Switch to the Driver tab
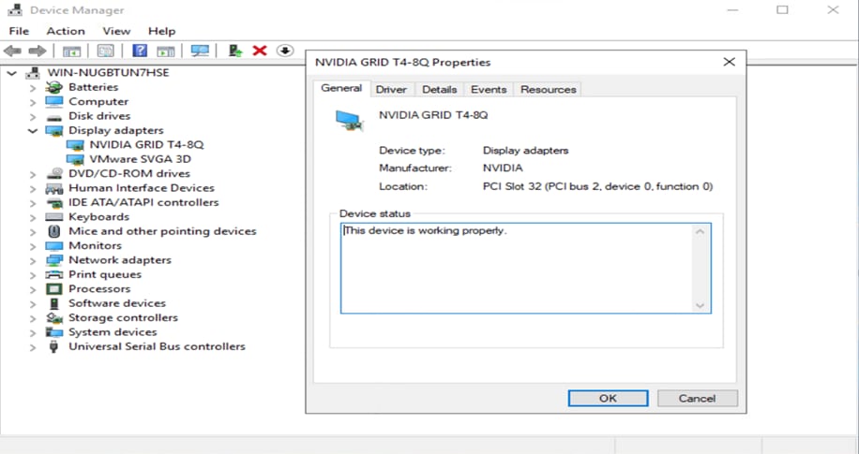 point(391,89)
